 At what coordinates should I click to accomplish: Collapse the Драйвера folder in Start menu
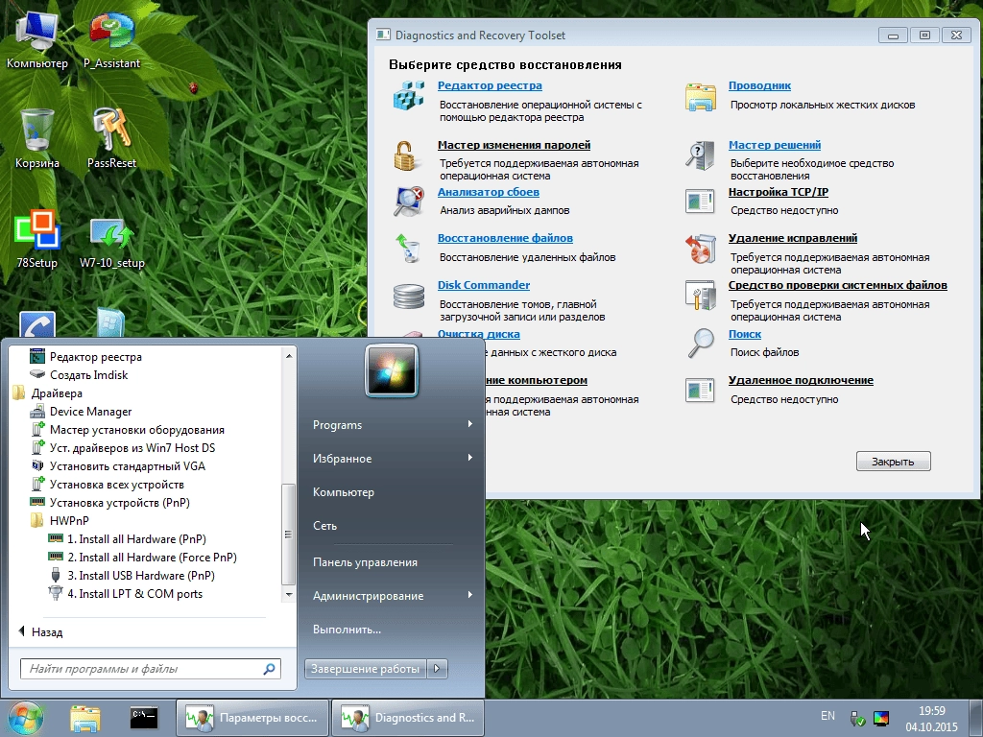(47, 392)
